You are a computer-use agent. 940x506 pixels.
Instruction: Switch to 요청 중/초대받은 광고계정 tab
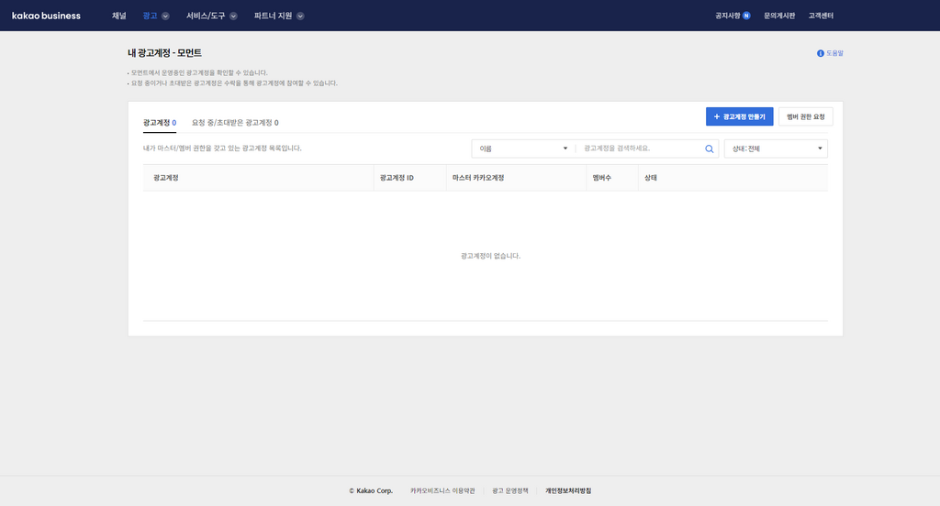[235, 123]
